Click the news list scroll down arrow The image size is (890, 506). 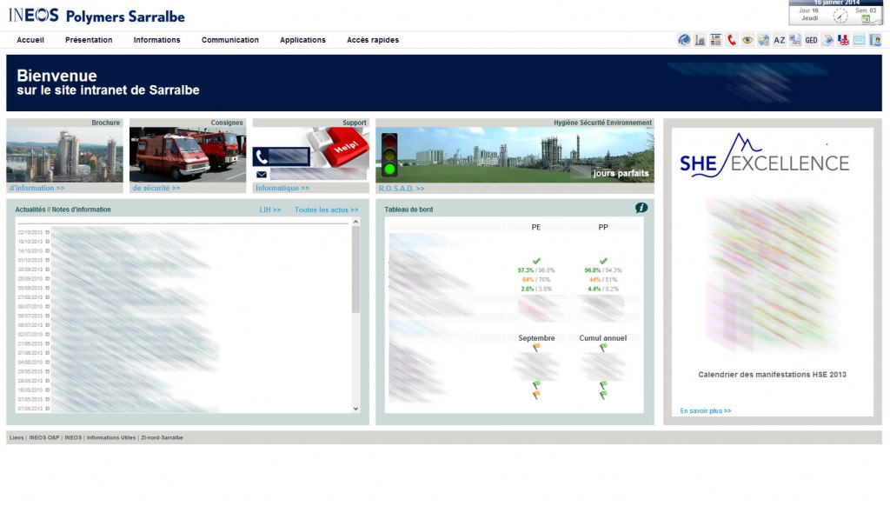(355, 409)
